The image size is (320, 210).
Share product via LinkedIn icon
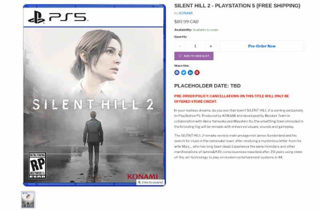pos(190,72)
